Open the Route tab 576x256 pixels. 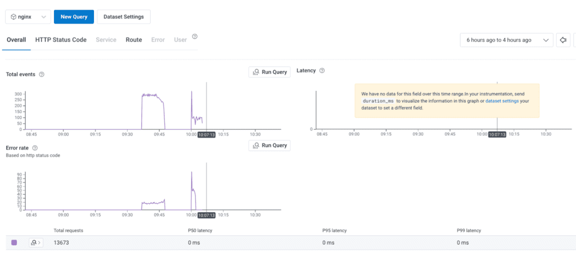click(134, 40)
